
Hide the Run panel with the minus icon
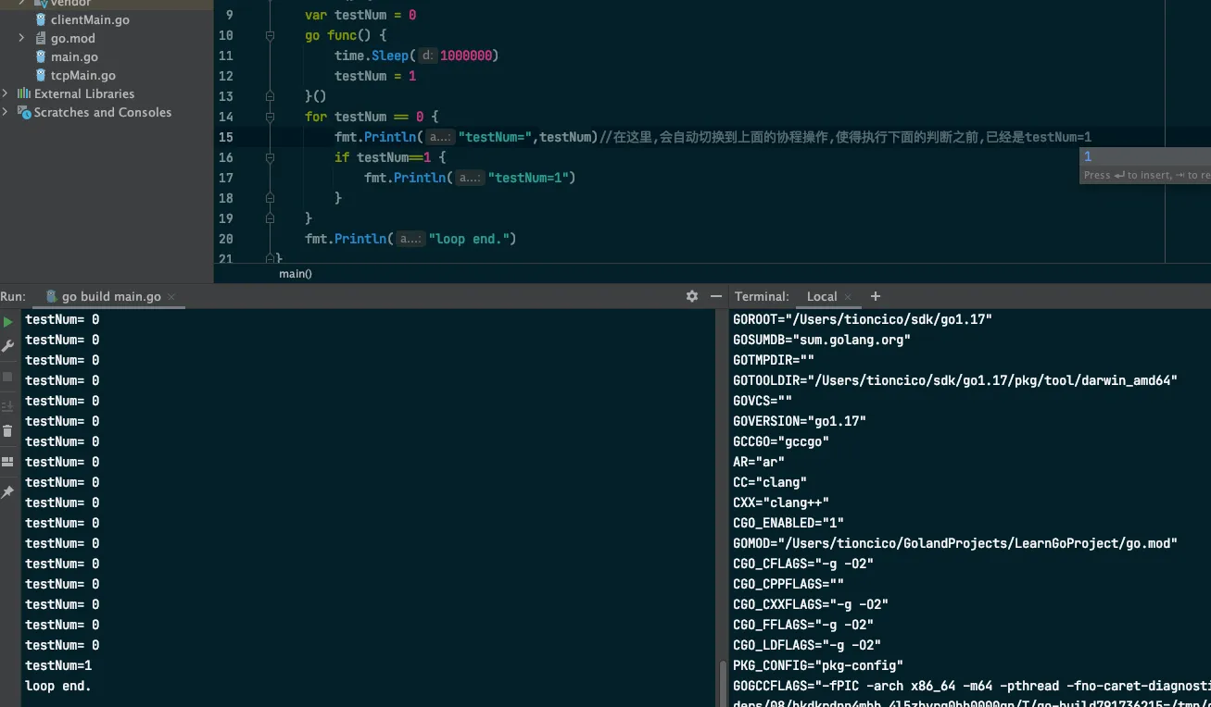[715, 296]
